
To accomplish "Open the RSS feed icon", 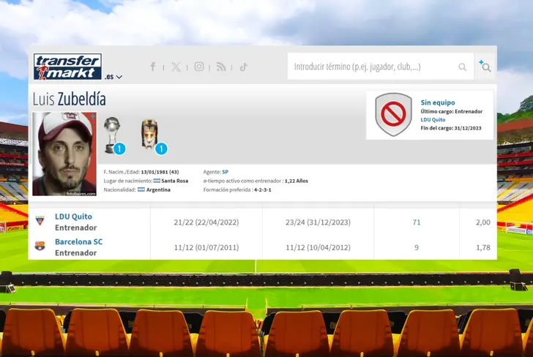I will coord(221,67).
